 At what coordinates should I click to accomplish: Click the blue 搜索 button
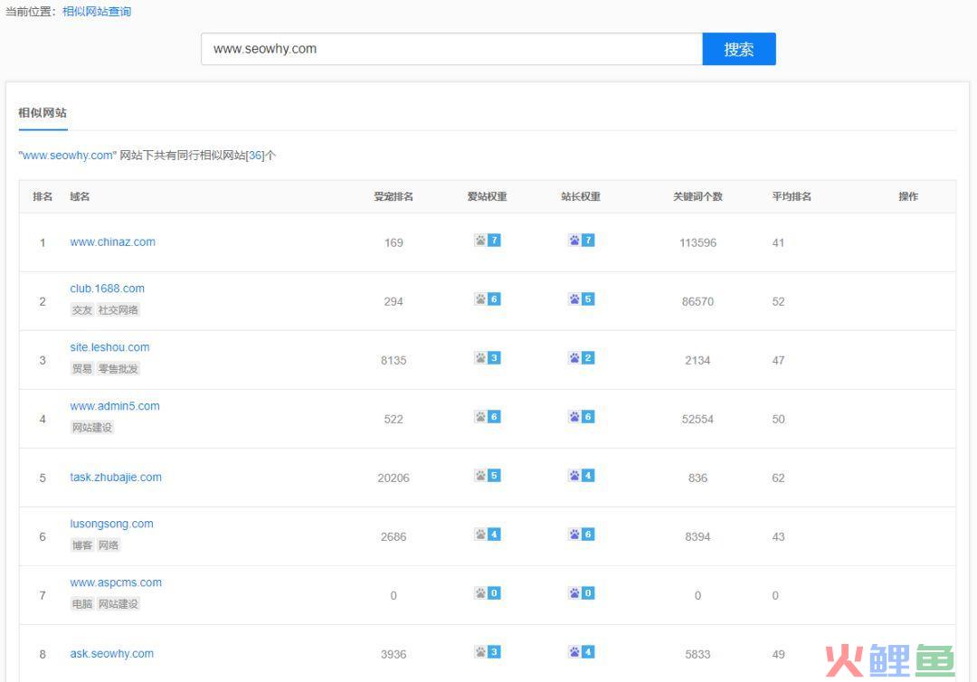(x=739, y=49)
